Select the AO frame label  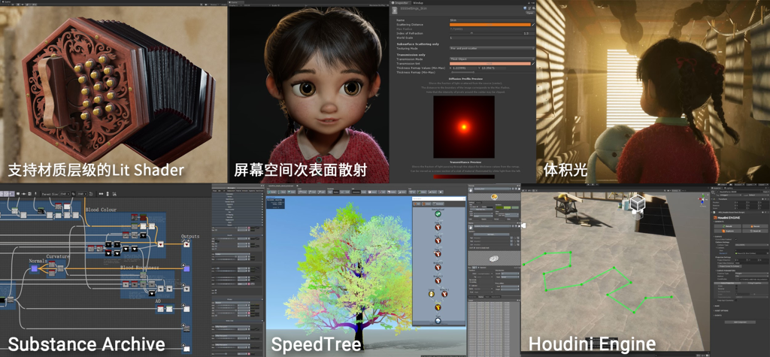[158, 301]
